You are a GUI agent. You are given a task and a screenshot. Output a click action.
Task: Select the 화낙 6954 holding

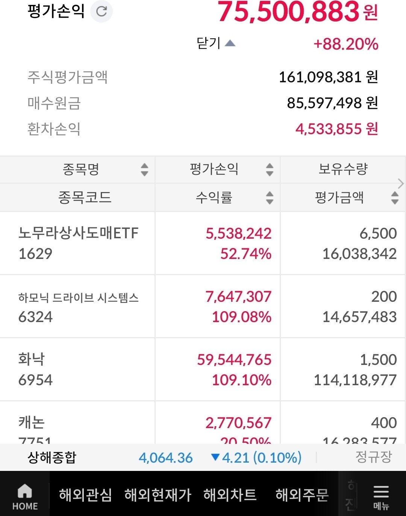click(203, 369)
